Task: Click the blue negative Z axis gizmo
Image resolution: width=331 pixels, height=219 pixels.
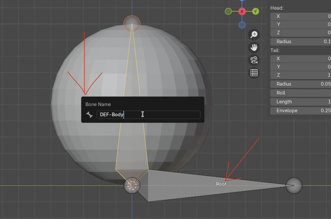Action: tap(242, 25)
